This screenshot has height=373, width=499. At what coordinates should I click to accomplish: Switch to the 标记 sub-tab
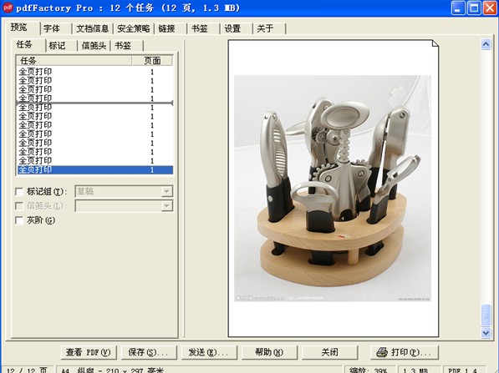click(x=61, y=46)
